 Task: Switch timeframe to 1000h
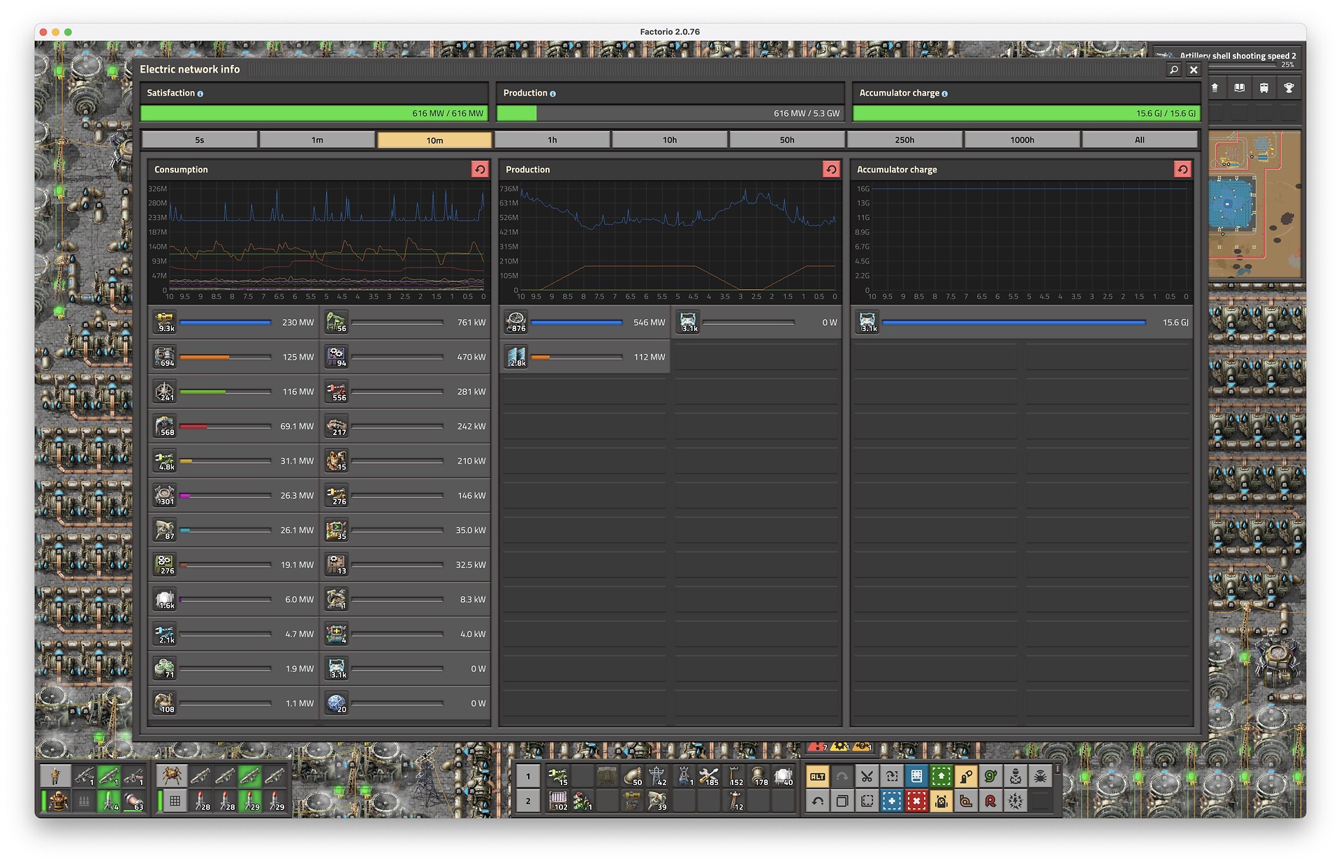(x=1022, y=140)
